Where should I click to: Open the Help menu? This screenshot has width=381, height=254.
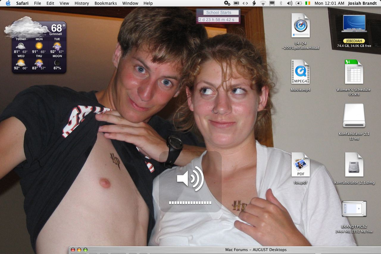point(148,3)
